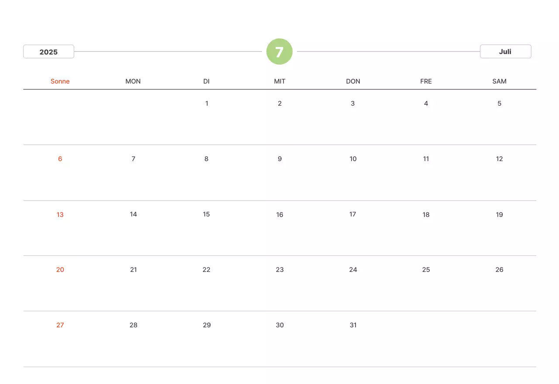Viewport: 559px width, 384px height.
Task: Pick day 24 under DON
Action: point(353,270)
